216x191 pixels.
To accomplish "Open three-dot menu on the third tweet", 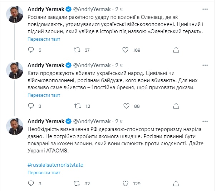I will [x=205, y=121].
